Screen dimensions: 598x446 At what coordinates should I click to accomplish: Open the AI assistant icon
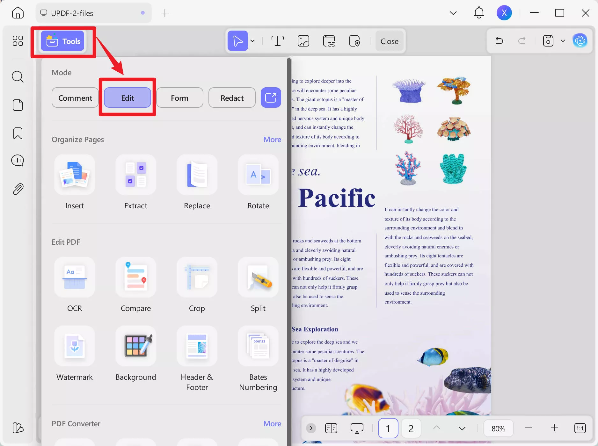coord(580,41)
